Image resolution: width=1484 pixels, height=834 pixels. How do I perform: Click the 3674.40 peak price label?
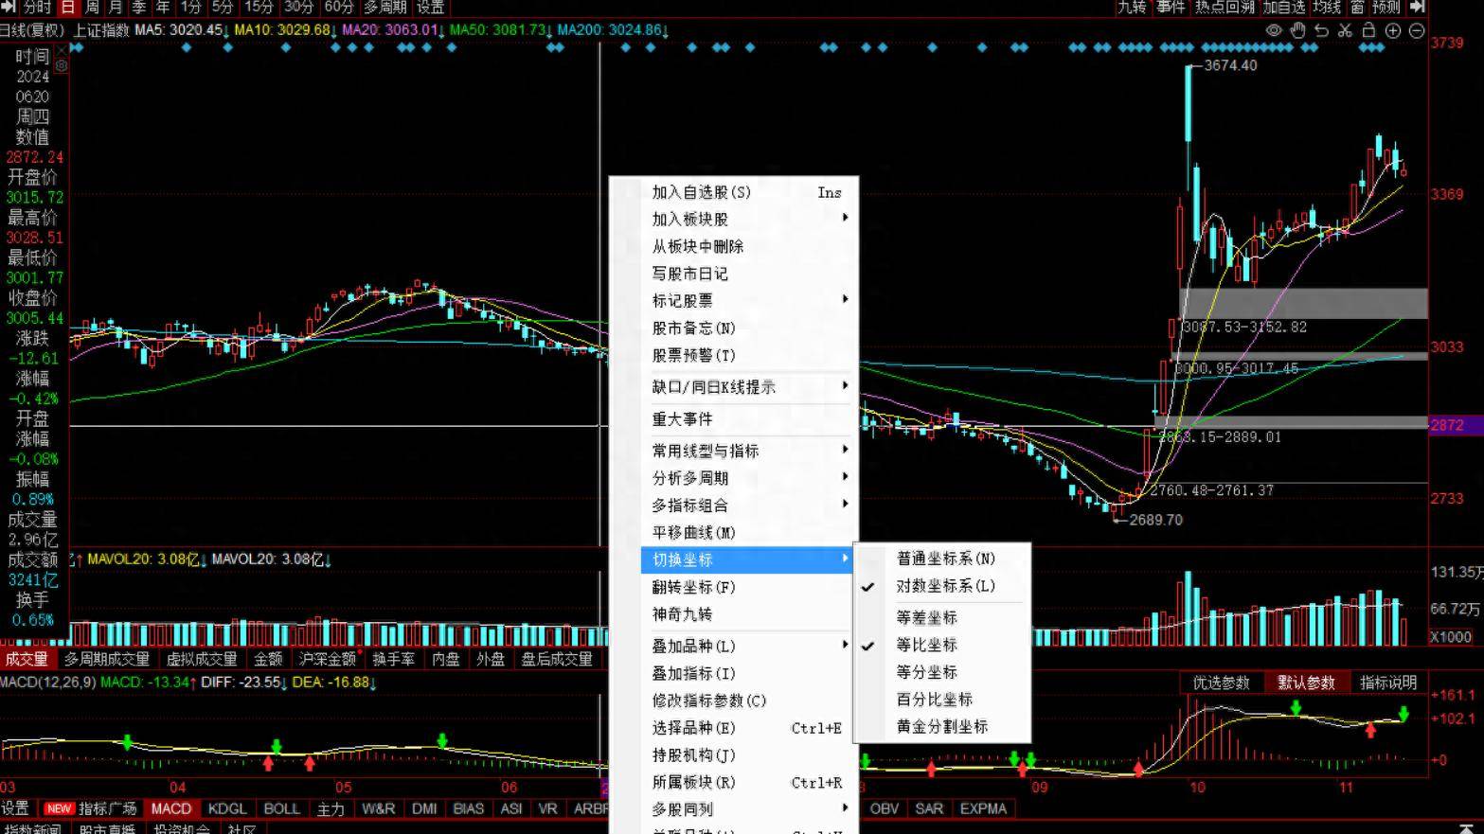[x=1230, y=65]
